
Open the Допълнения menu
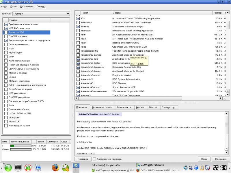tap(27, 6)
